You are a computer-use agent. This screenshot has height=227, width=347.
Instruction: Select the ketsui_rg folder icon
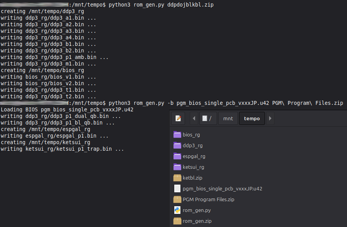[177, 167]
